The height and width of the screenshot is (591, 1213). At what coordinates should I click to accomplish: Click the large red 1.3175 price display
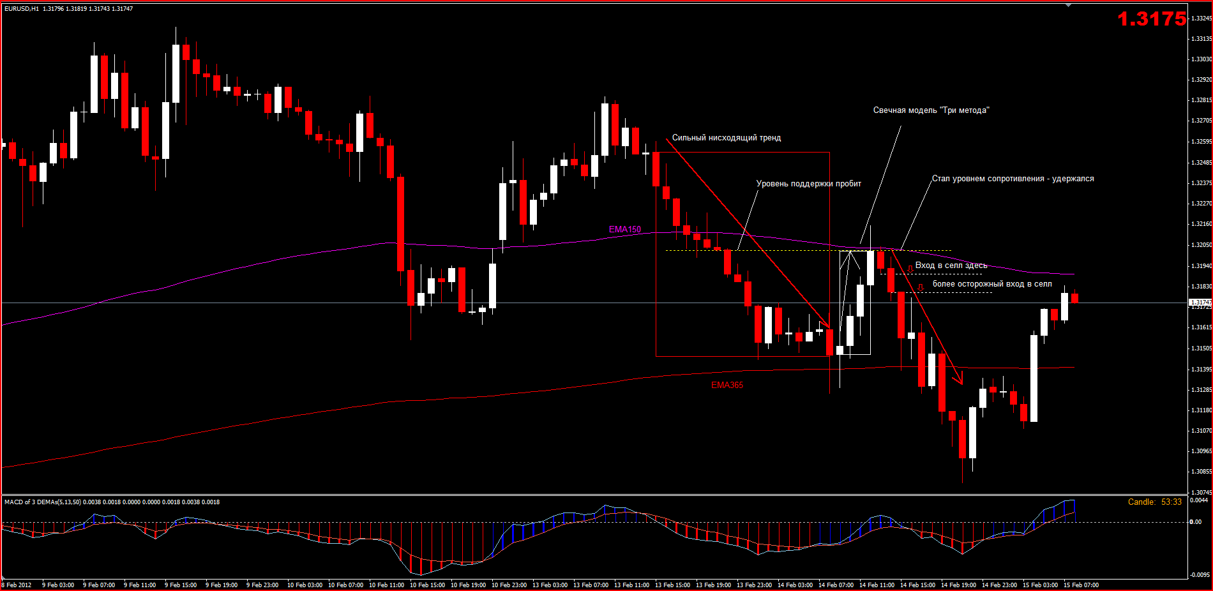pyautogui.click(x=1151, y=19)
